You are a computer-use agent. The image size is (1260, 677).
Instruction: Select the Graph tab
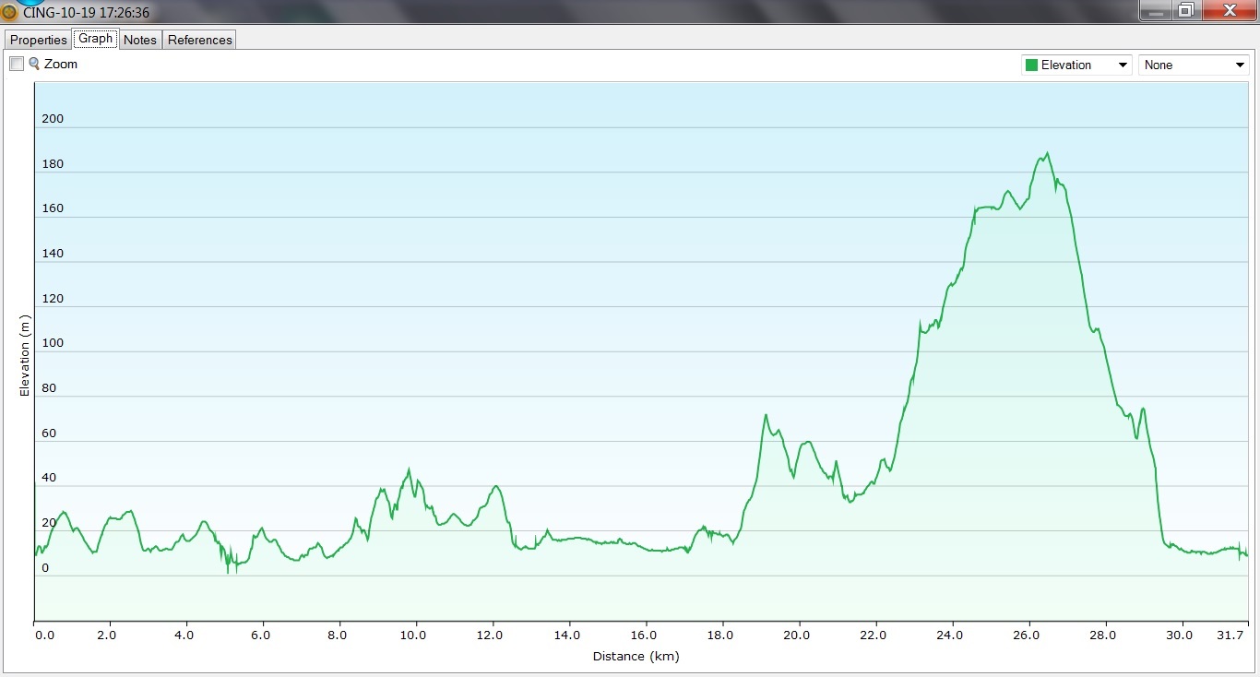click(x=95, y=39)
